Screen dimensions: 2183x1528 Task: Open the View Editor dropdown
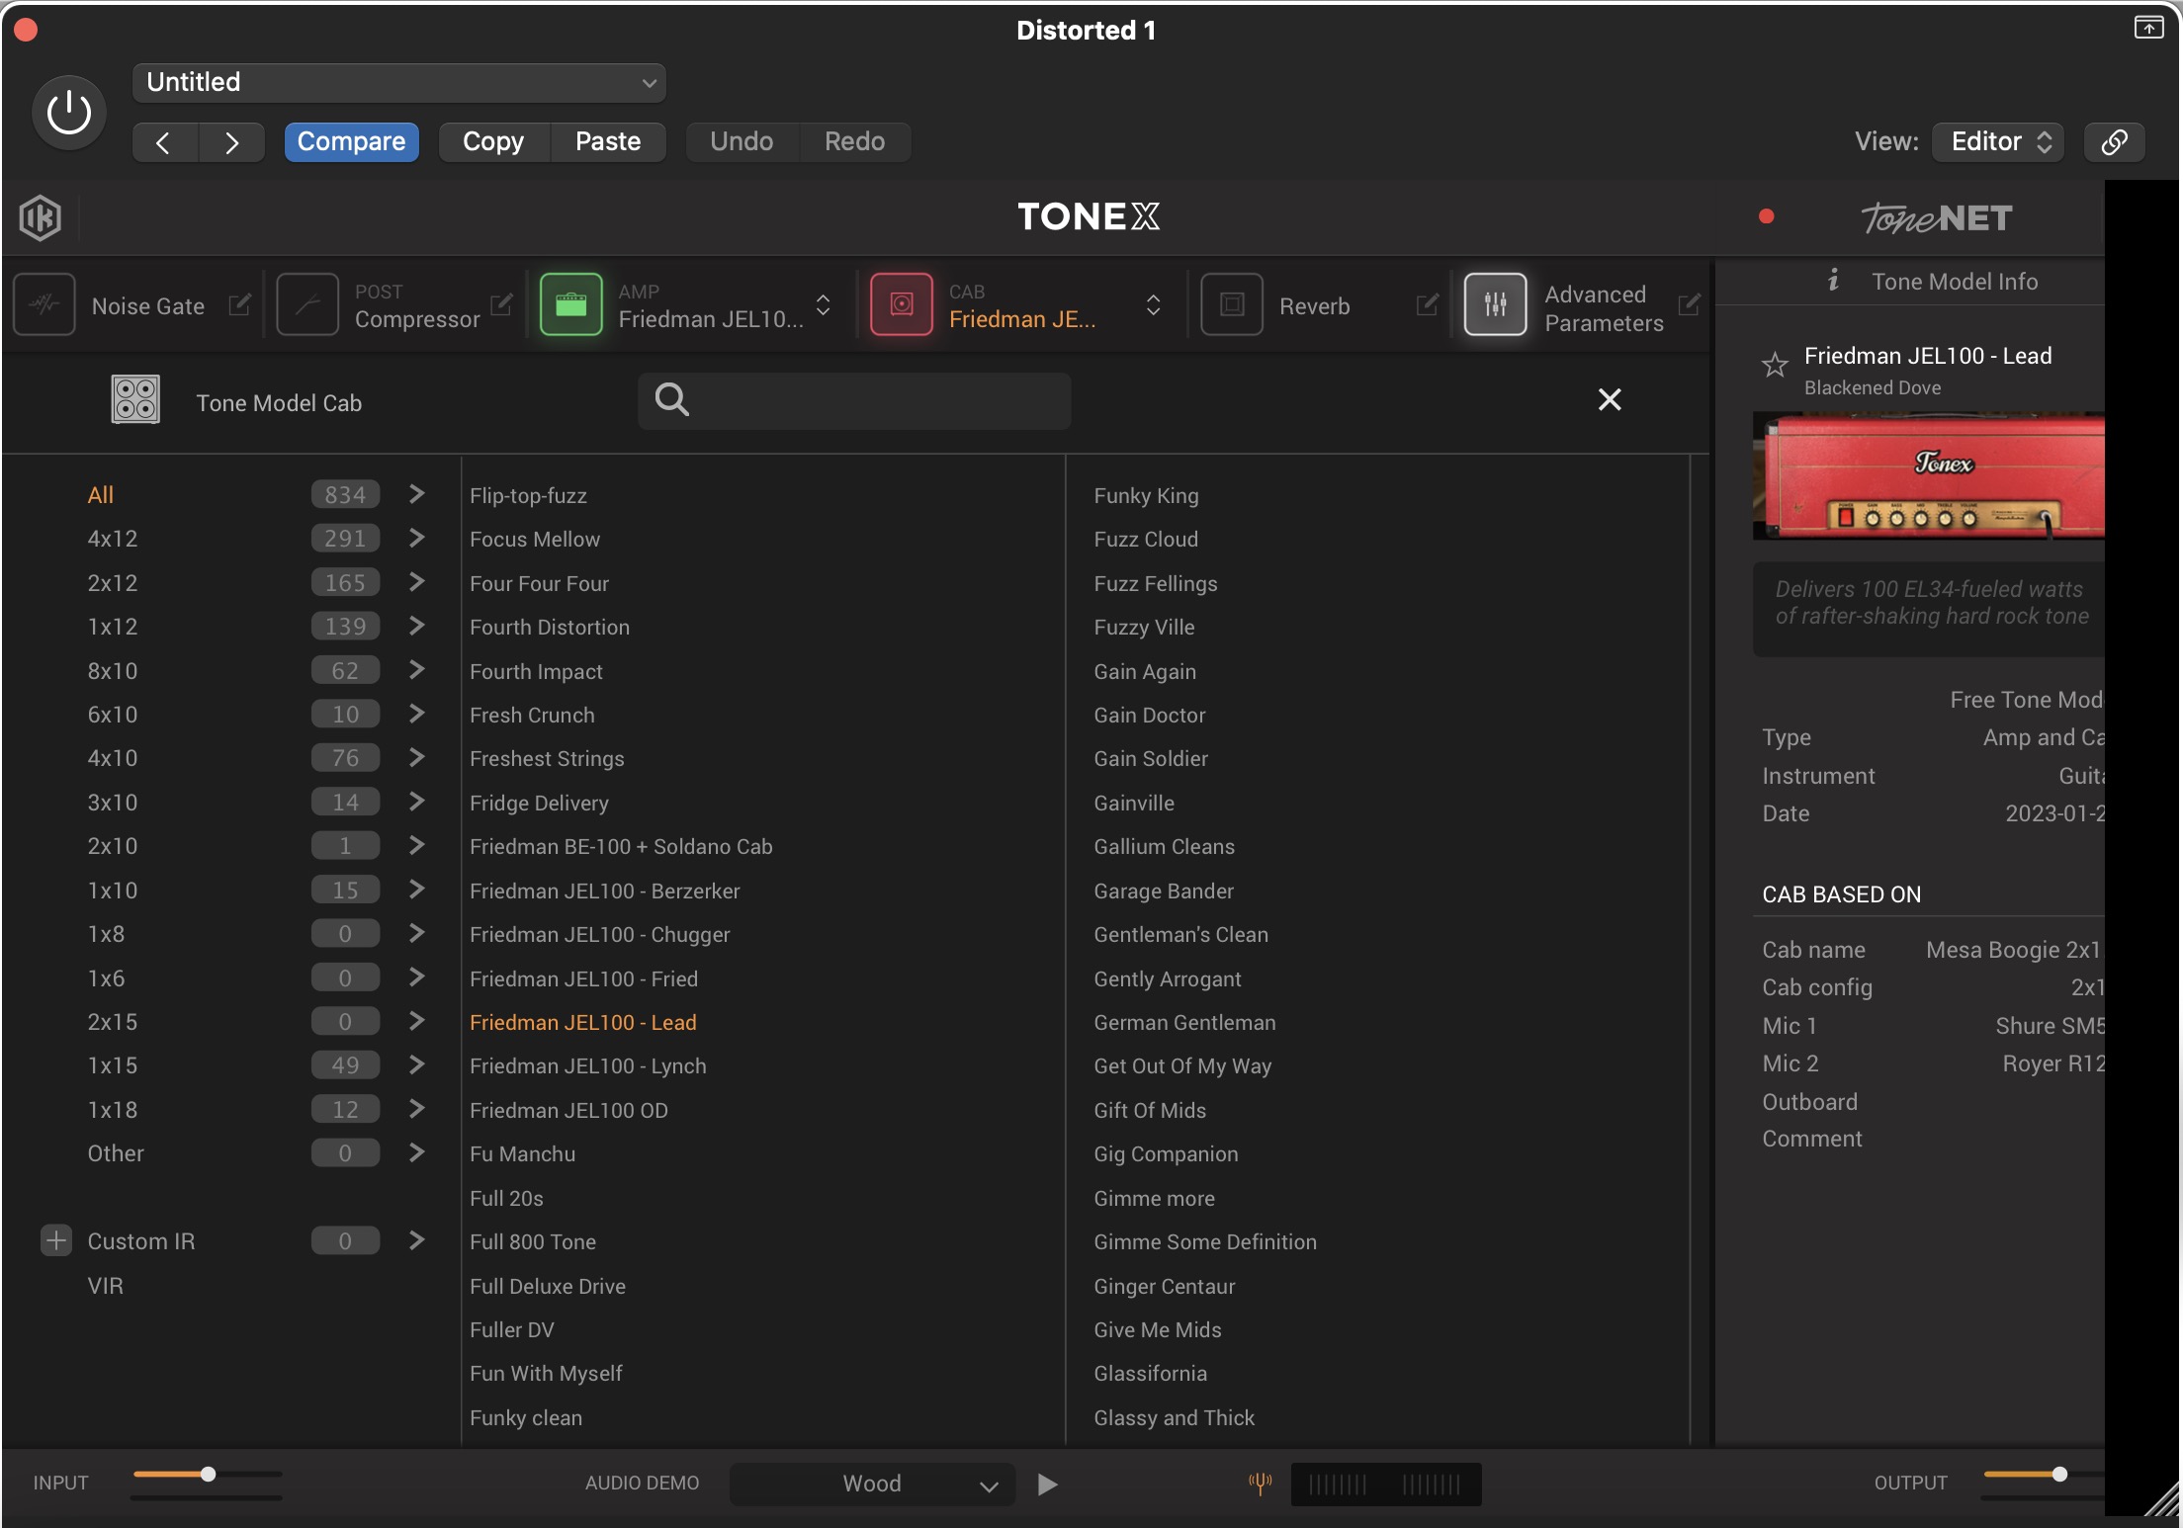click(1998, 141)
